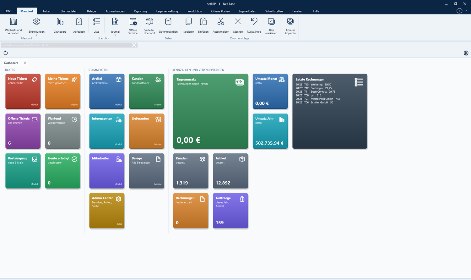The width and height of the screenshot is (471, 280).
Task: Expand the Einstellungen dropdown arrow
Action: pyautogui.click(x=36, y=35)
